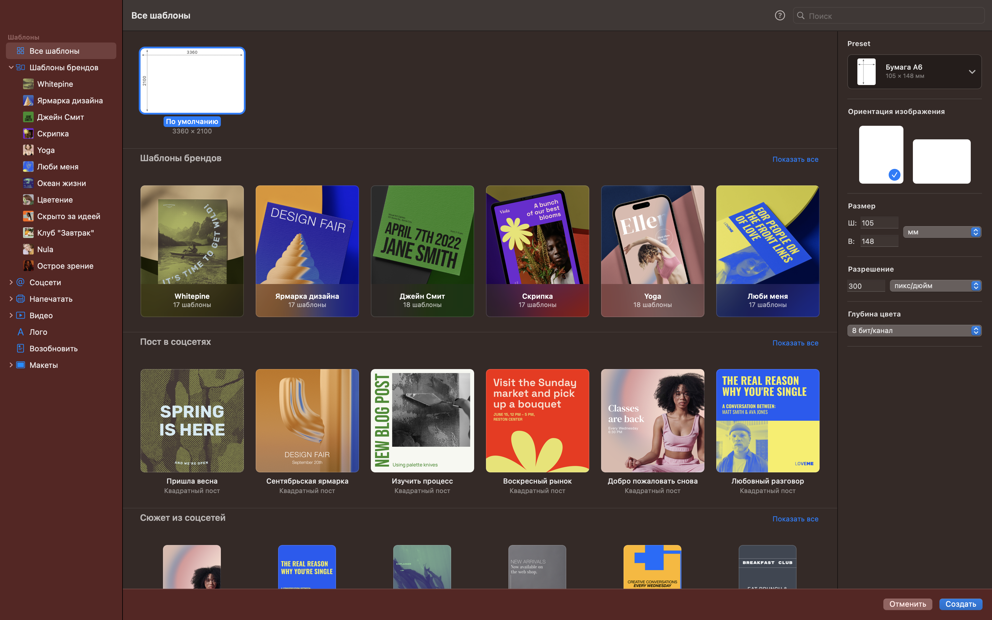The image size is (992, 620).
Task: Open the Yoga brand template card
Action: point(652,251)
